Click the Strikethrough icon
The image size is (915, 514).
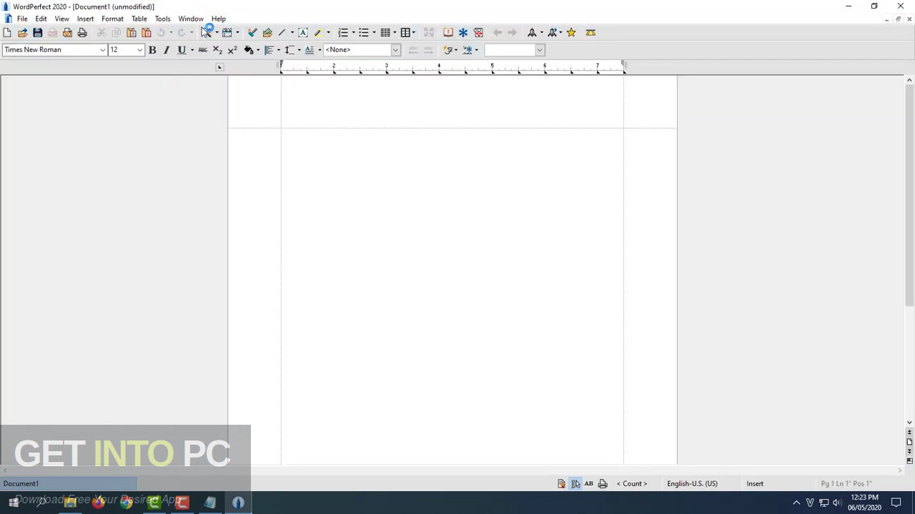pos(203,50)
